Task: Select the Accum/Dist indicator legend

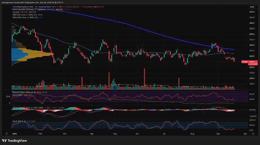Action: [22, 95]
